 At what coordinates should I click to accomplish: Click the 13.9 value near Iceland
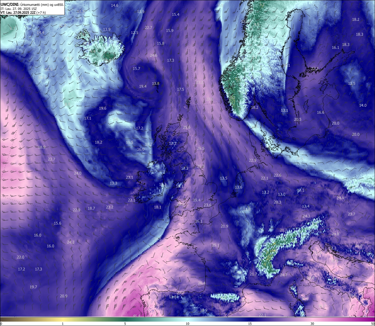click(107, 30)
